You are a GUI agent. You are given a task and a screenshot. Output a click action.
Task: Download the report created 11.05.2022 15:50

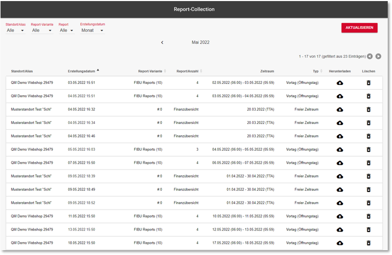(340, 217)
